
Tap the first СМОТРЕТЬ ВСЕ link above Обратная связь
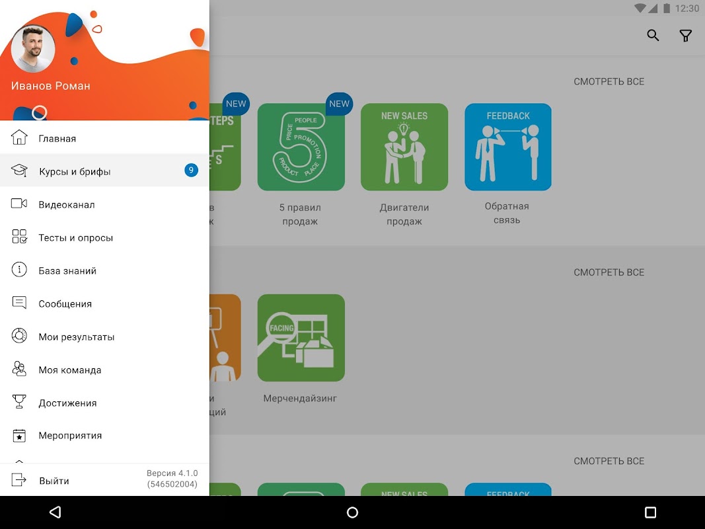click(x=609, y=81)
